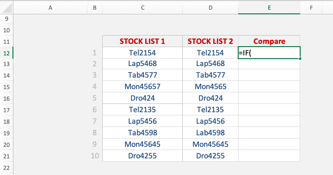Image resolution: width=333 pixels, height=175 pixels.
Task: Click the fill handle of cell E12
Action: (x=300, y=58)
